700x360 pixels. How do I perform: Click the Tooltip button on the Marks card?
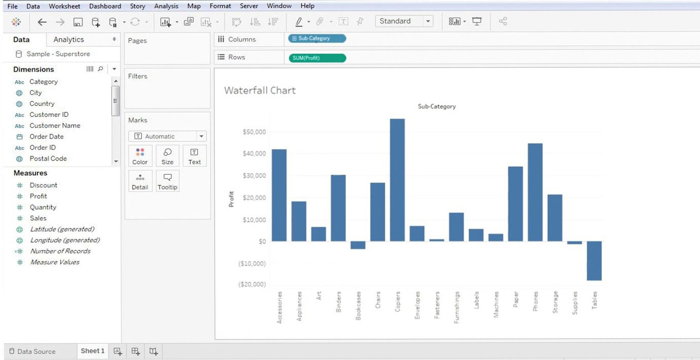click(x=168, y=181)
